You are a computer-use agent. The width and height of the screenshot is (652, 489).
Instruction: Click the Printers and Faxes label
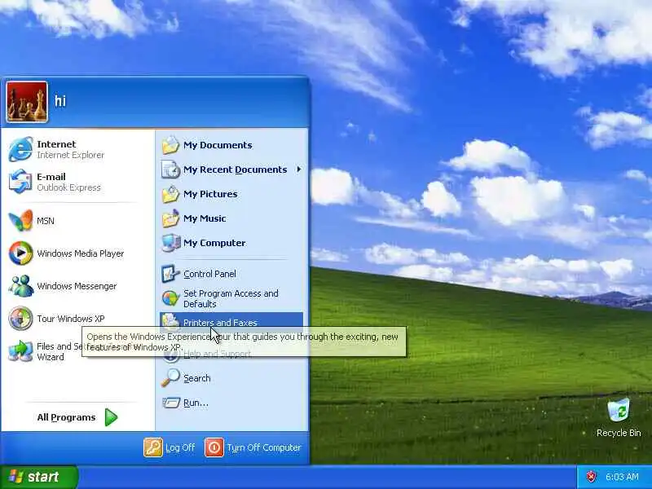click(220, 323)
